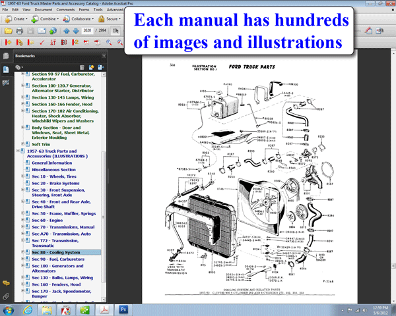Click the Print icon in the toolbar
Viewport: 396px width, 316px height.
19,31
